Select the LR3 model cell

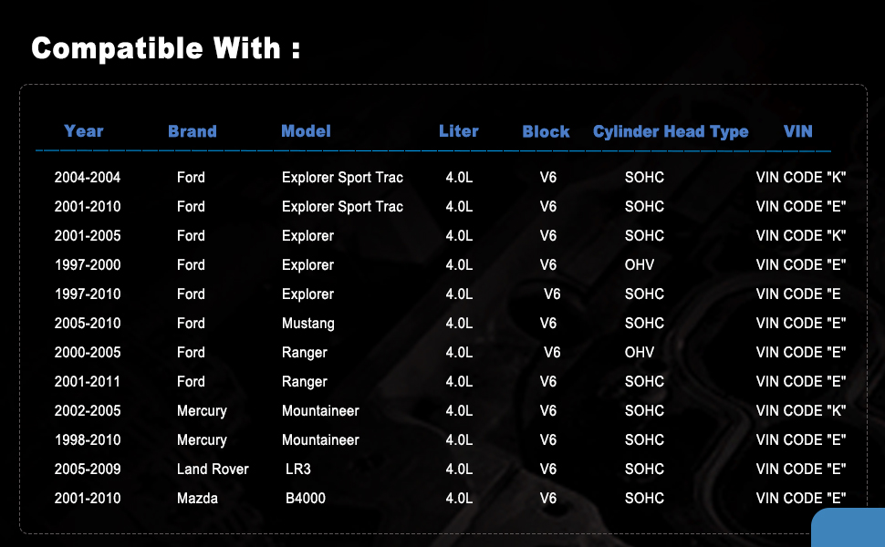tap(298, 470)
